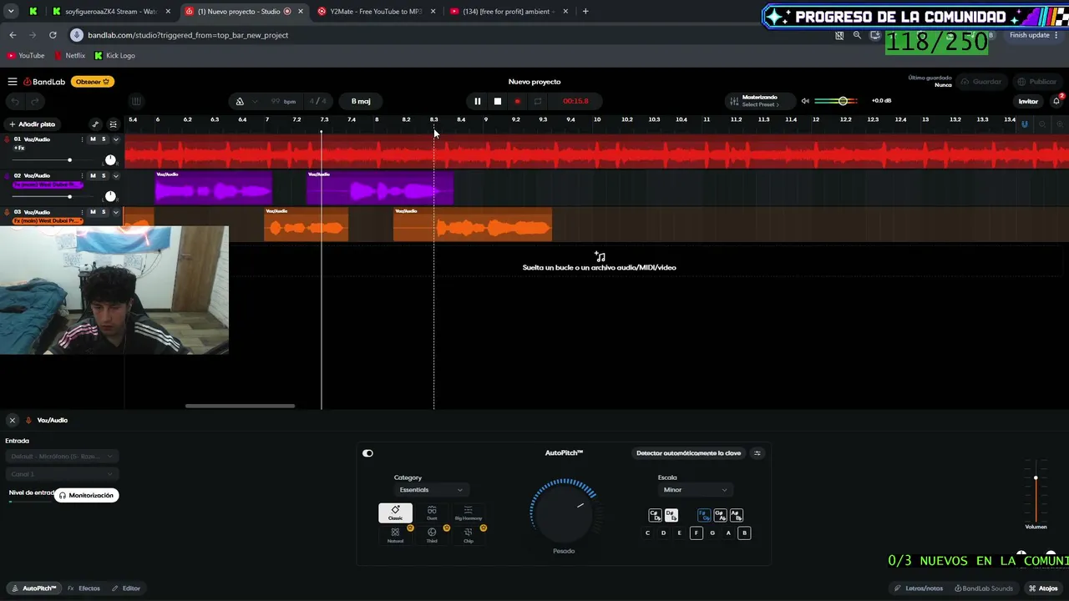Click the track 01 microphone icon
1069x601 pixels.
point(7,139)
